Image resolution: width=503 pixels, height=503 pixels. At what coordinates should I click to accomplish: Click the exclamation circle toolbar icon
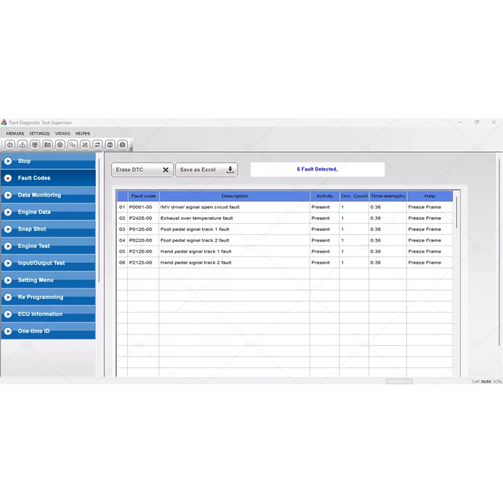[122, 145]
